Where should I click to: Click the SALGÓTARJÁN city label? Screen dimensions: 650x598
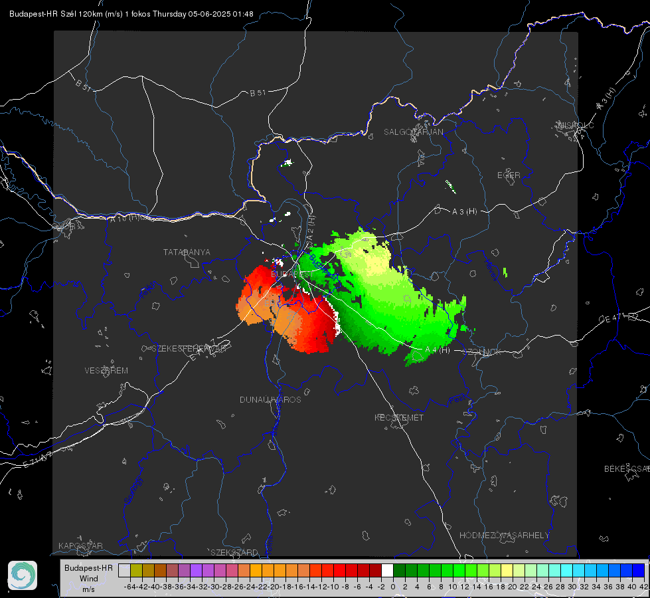(413, 132)
